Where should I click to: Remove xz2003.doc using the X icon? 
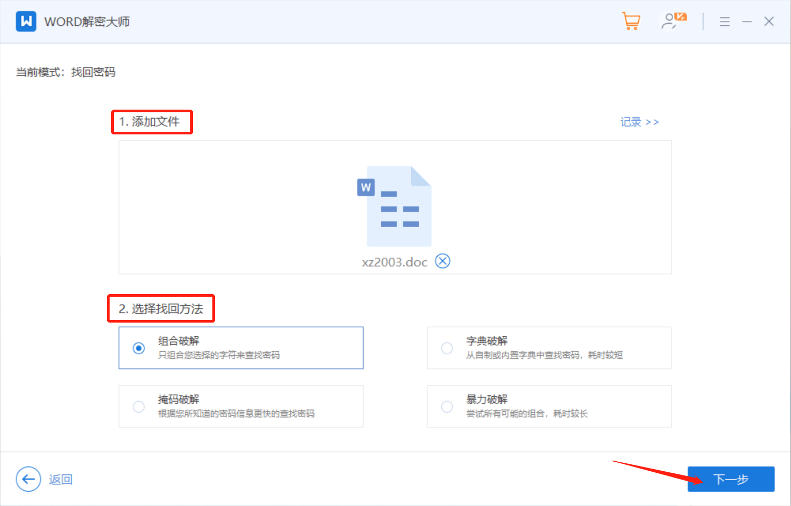pyautogui.click(x=443, y=260)
